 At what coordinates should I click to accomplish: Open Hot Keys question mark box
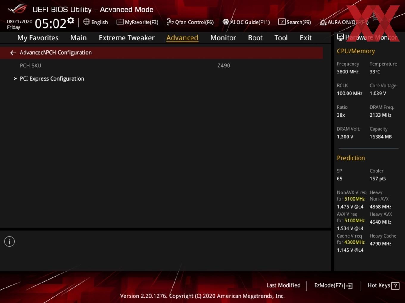coord(395,286)
